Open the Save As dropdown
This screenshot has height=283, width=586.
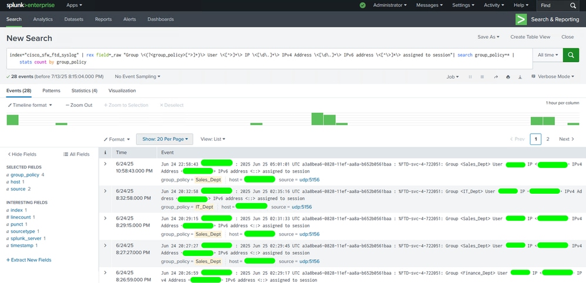coord(489,37)
